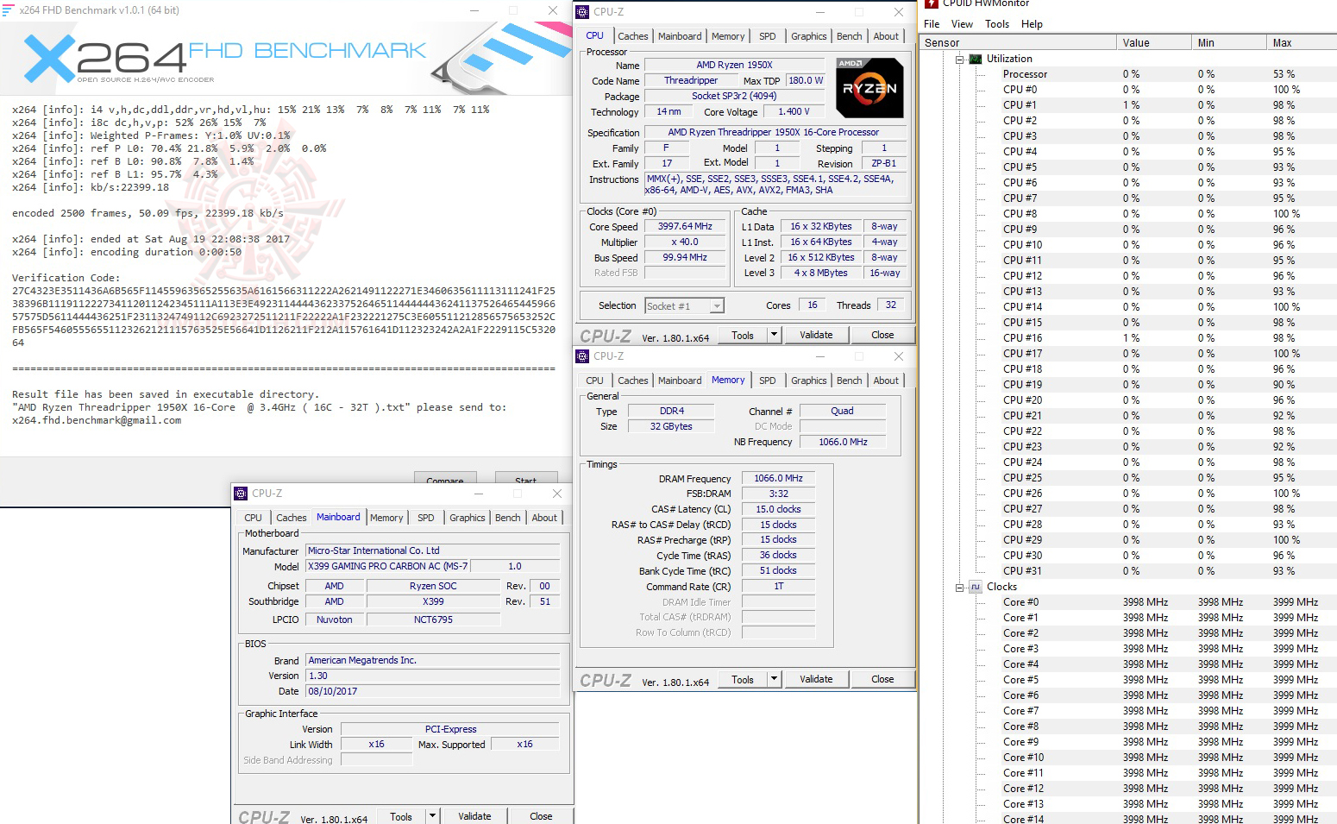This screenshot has width=1337, height=824.
Task: Switch to the Bench tab in CPU-Z
Action: pyautogui.click(x=849, y=35)
